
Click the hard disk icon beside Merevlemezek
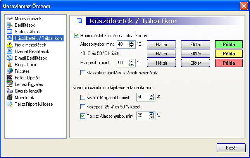coord(10,18)
